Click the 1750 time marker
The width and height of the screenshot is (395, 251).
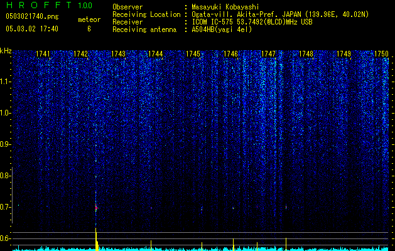tap(381, 54)
